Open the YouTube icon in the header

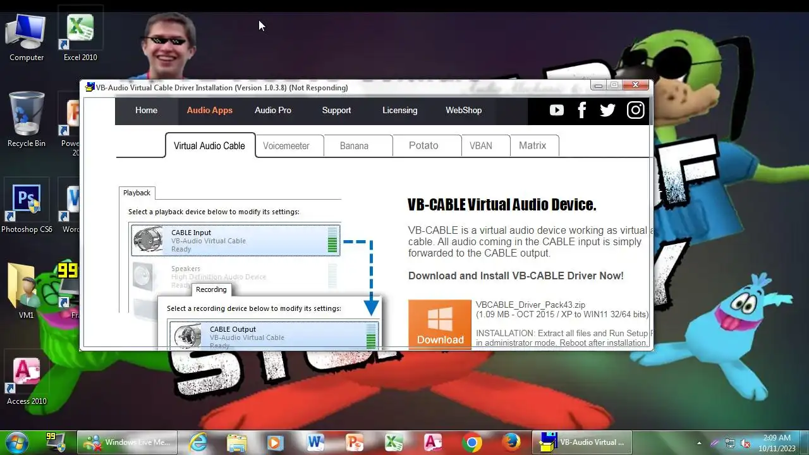pyautogui.click(x=556, y=110)
